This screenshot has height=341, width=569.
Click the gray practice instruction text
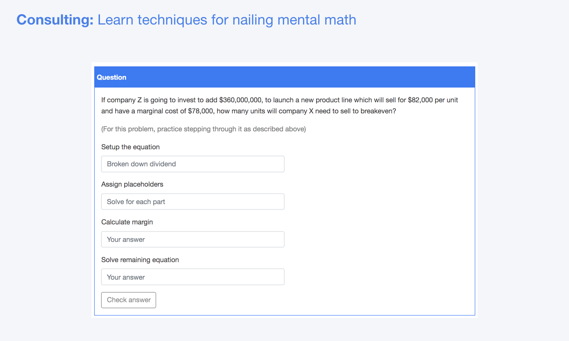point(203,129)
